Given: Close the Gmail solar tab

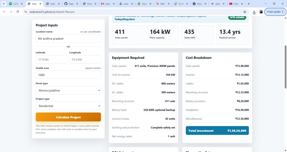Looking at the screenshot, I should (x=114, y=4).
